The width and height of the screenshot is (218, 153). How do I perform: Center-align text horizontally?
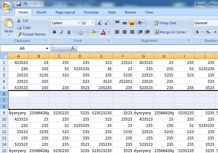[125, 32]
